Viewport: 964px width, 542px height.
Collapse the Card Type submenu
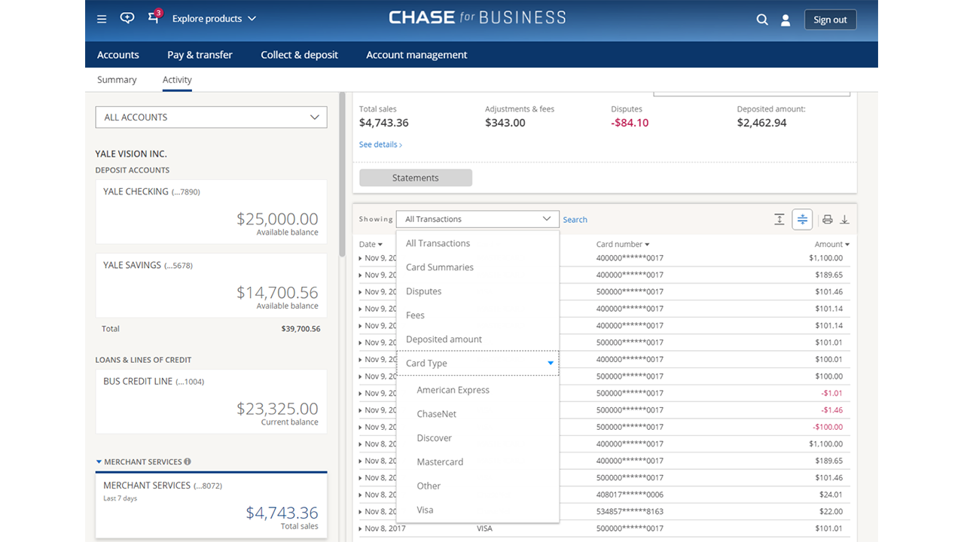tap(551, 363)
